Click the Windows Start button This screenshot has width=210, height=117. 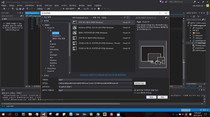tap(3, 114)
